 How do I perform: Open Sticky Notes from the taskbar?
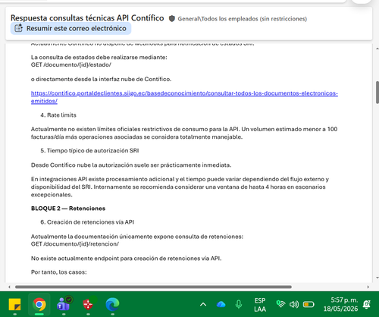tap(15, 304)
